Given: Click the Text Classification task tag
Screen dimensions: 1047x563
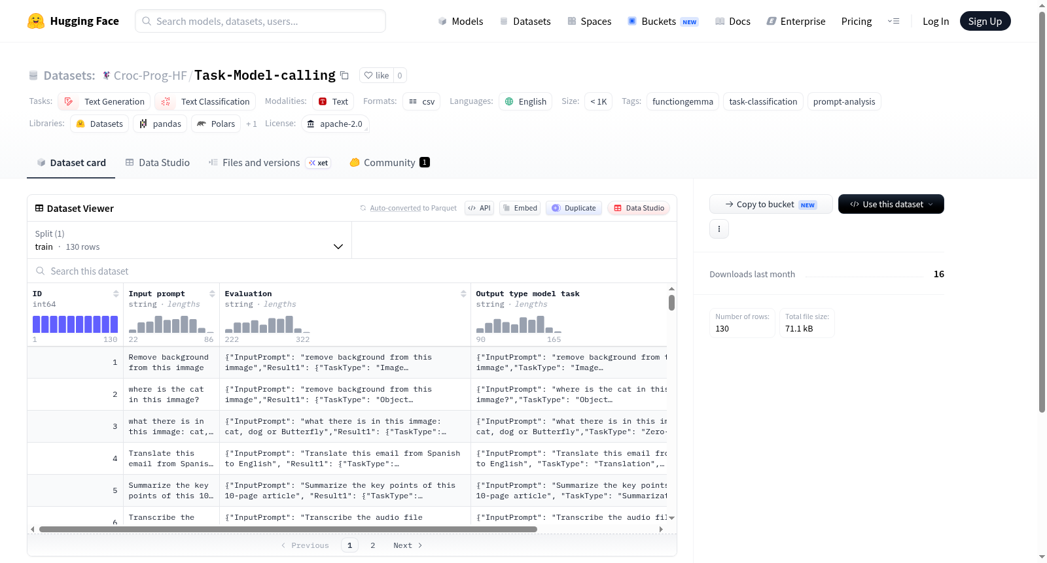Looking at the screenshot, I should [x=205, y=101].
